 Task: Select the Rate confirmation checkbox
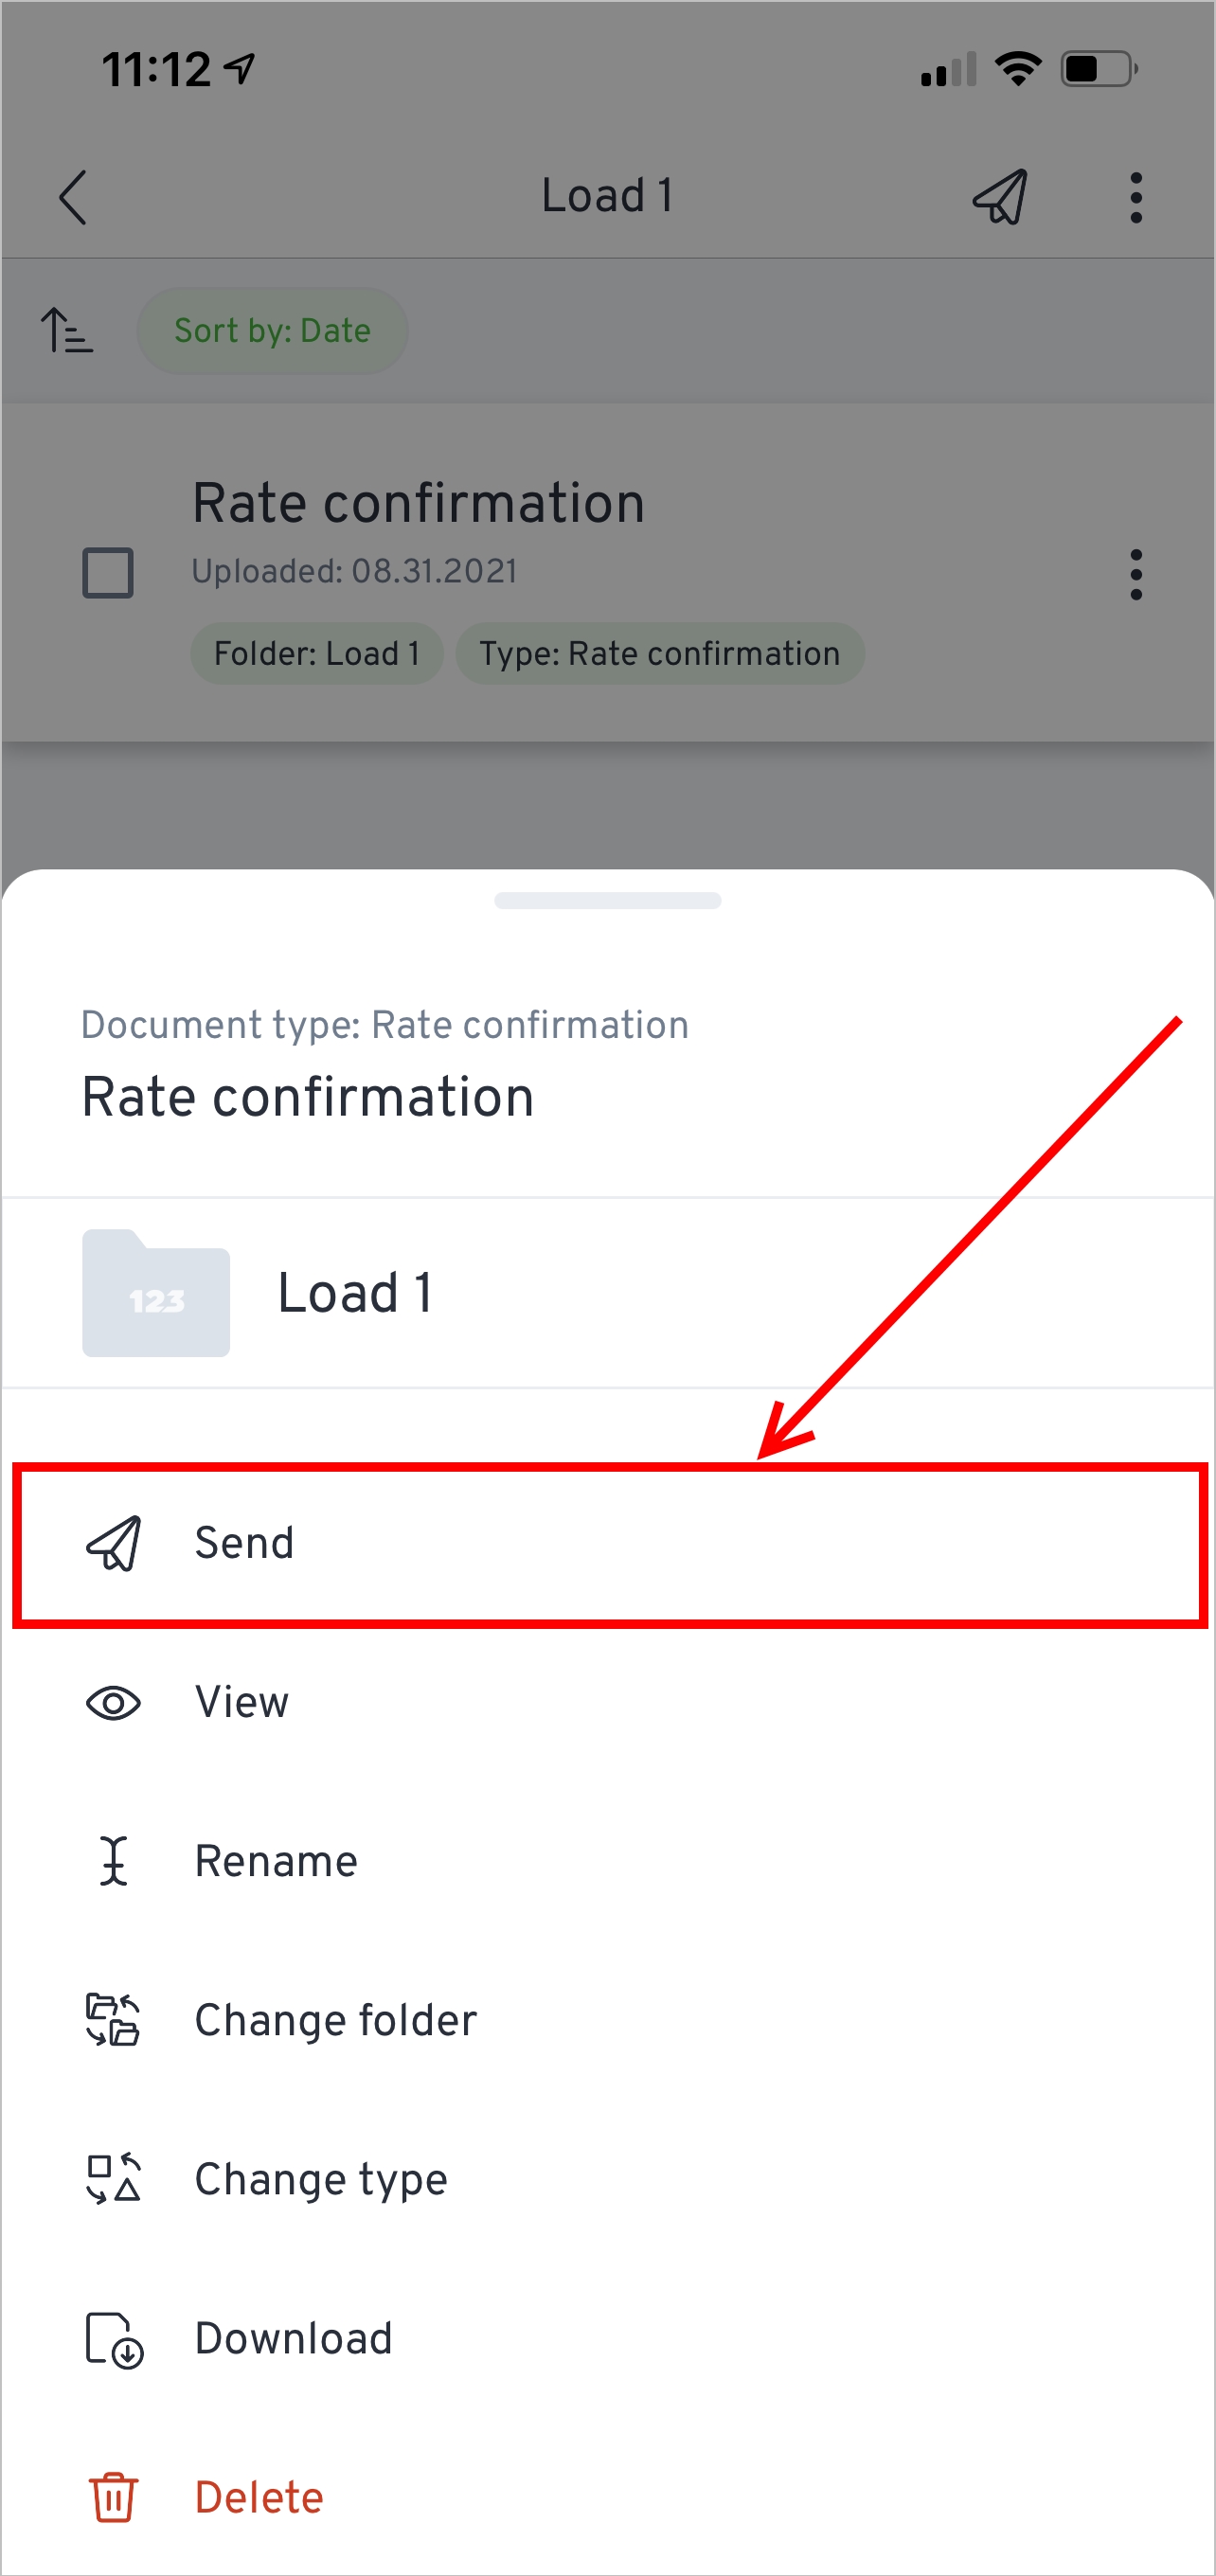108,573
